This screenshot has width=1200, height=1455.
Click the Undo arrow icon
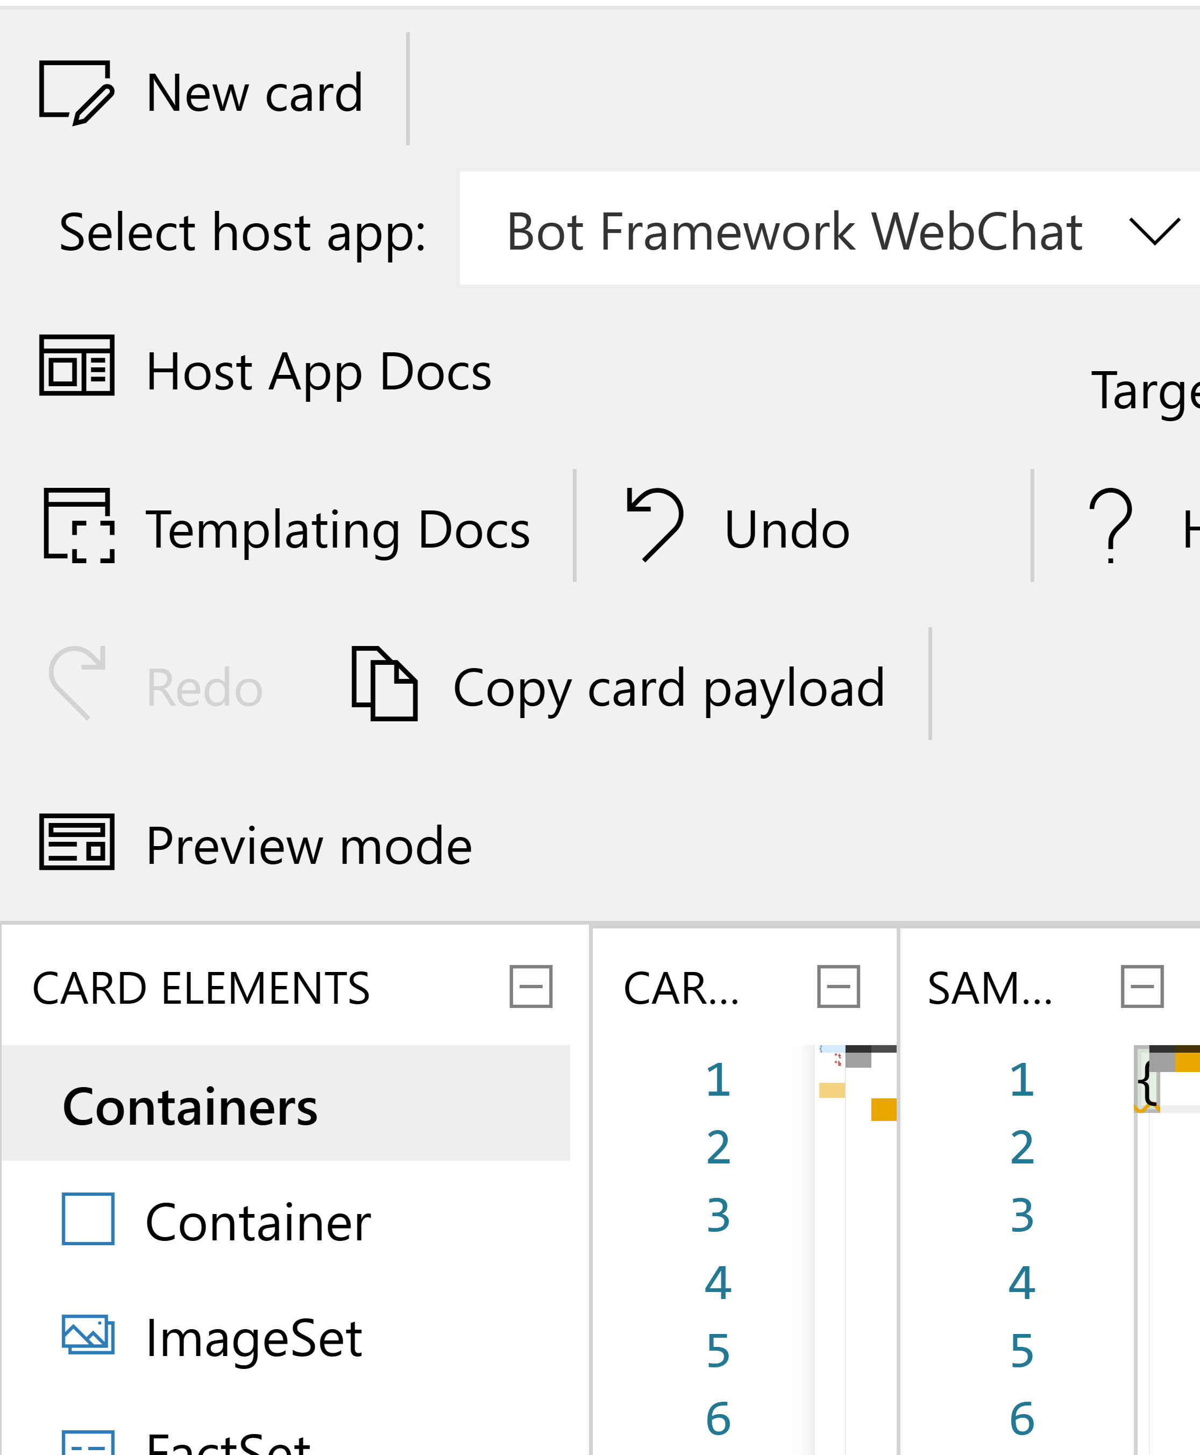click(x=655, y=524)
